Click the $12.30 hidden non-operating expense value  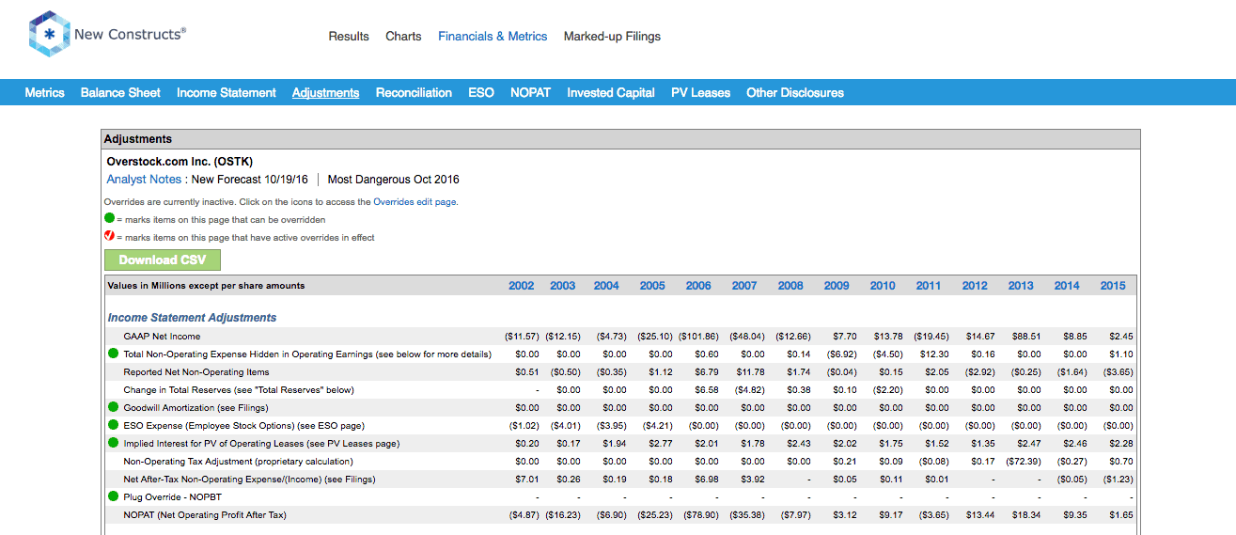point(933,354)
